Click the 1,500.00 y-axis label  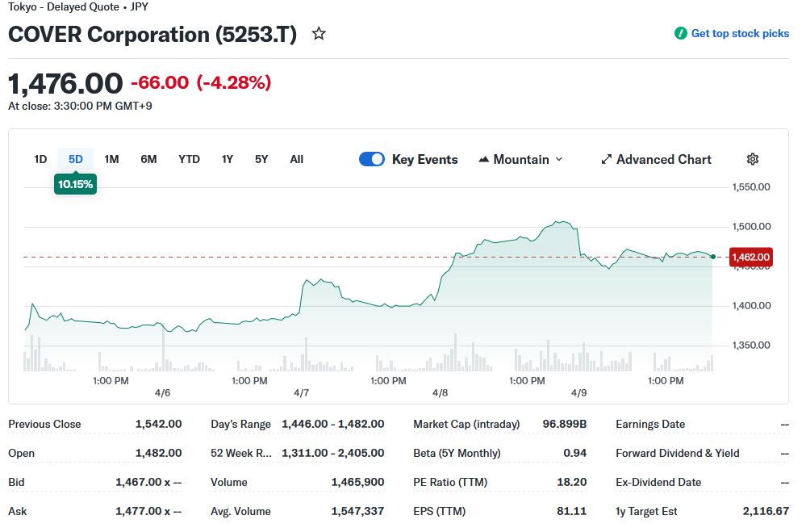click(x=751, y=227)
